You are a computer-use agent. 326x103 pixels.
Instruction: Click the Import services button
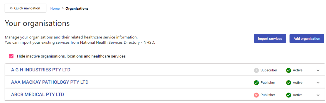pyautogui.click(x=270, y=39)
